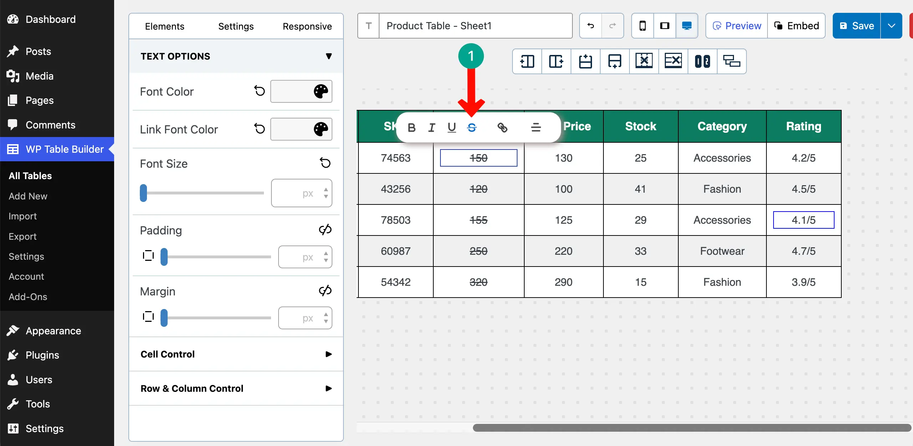
Task: Switch to the Responsive tab
Action: click(x=307, y=26)
